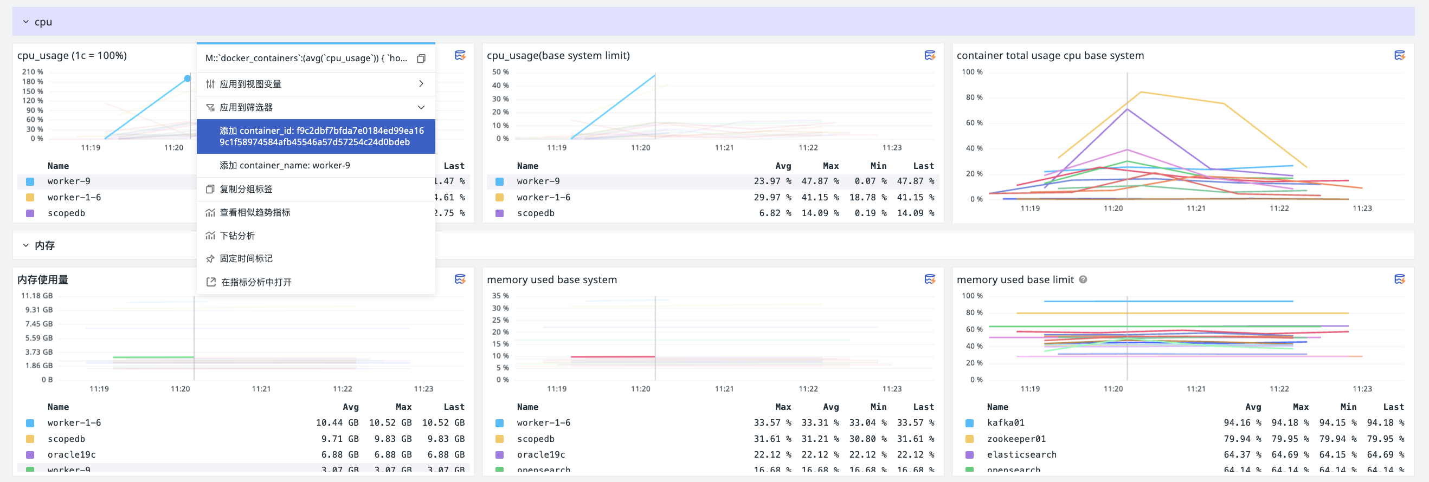Open query icon on memory used base system panel

[x=930, y=279]
